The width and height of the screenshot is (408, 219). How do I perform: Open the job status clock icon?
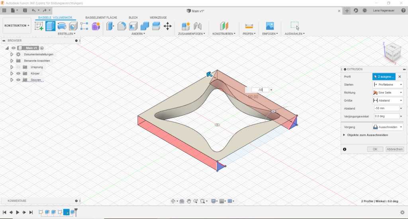coord(365,10)
